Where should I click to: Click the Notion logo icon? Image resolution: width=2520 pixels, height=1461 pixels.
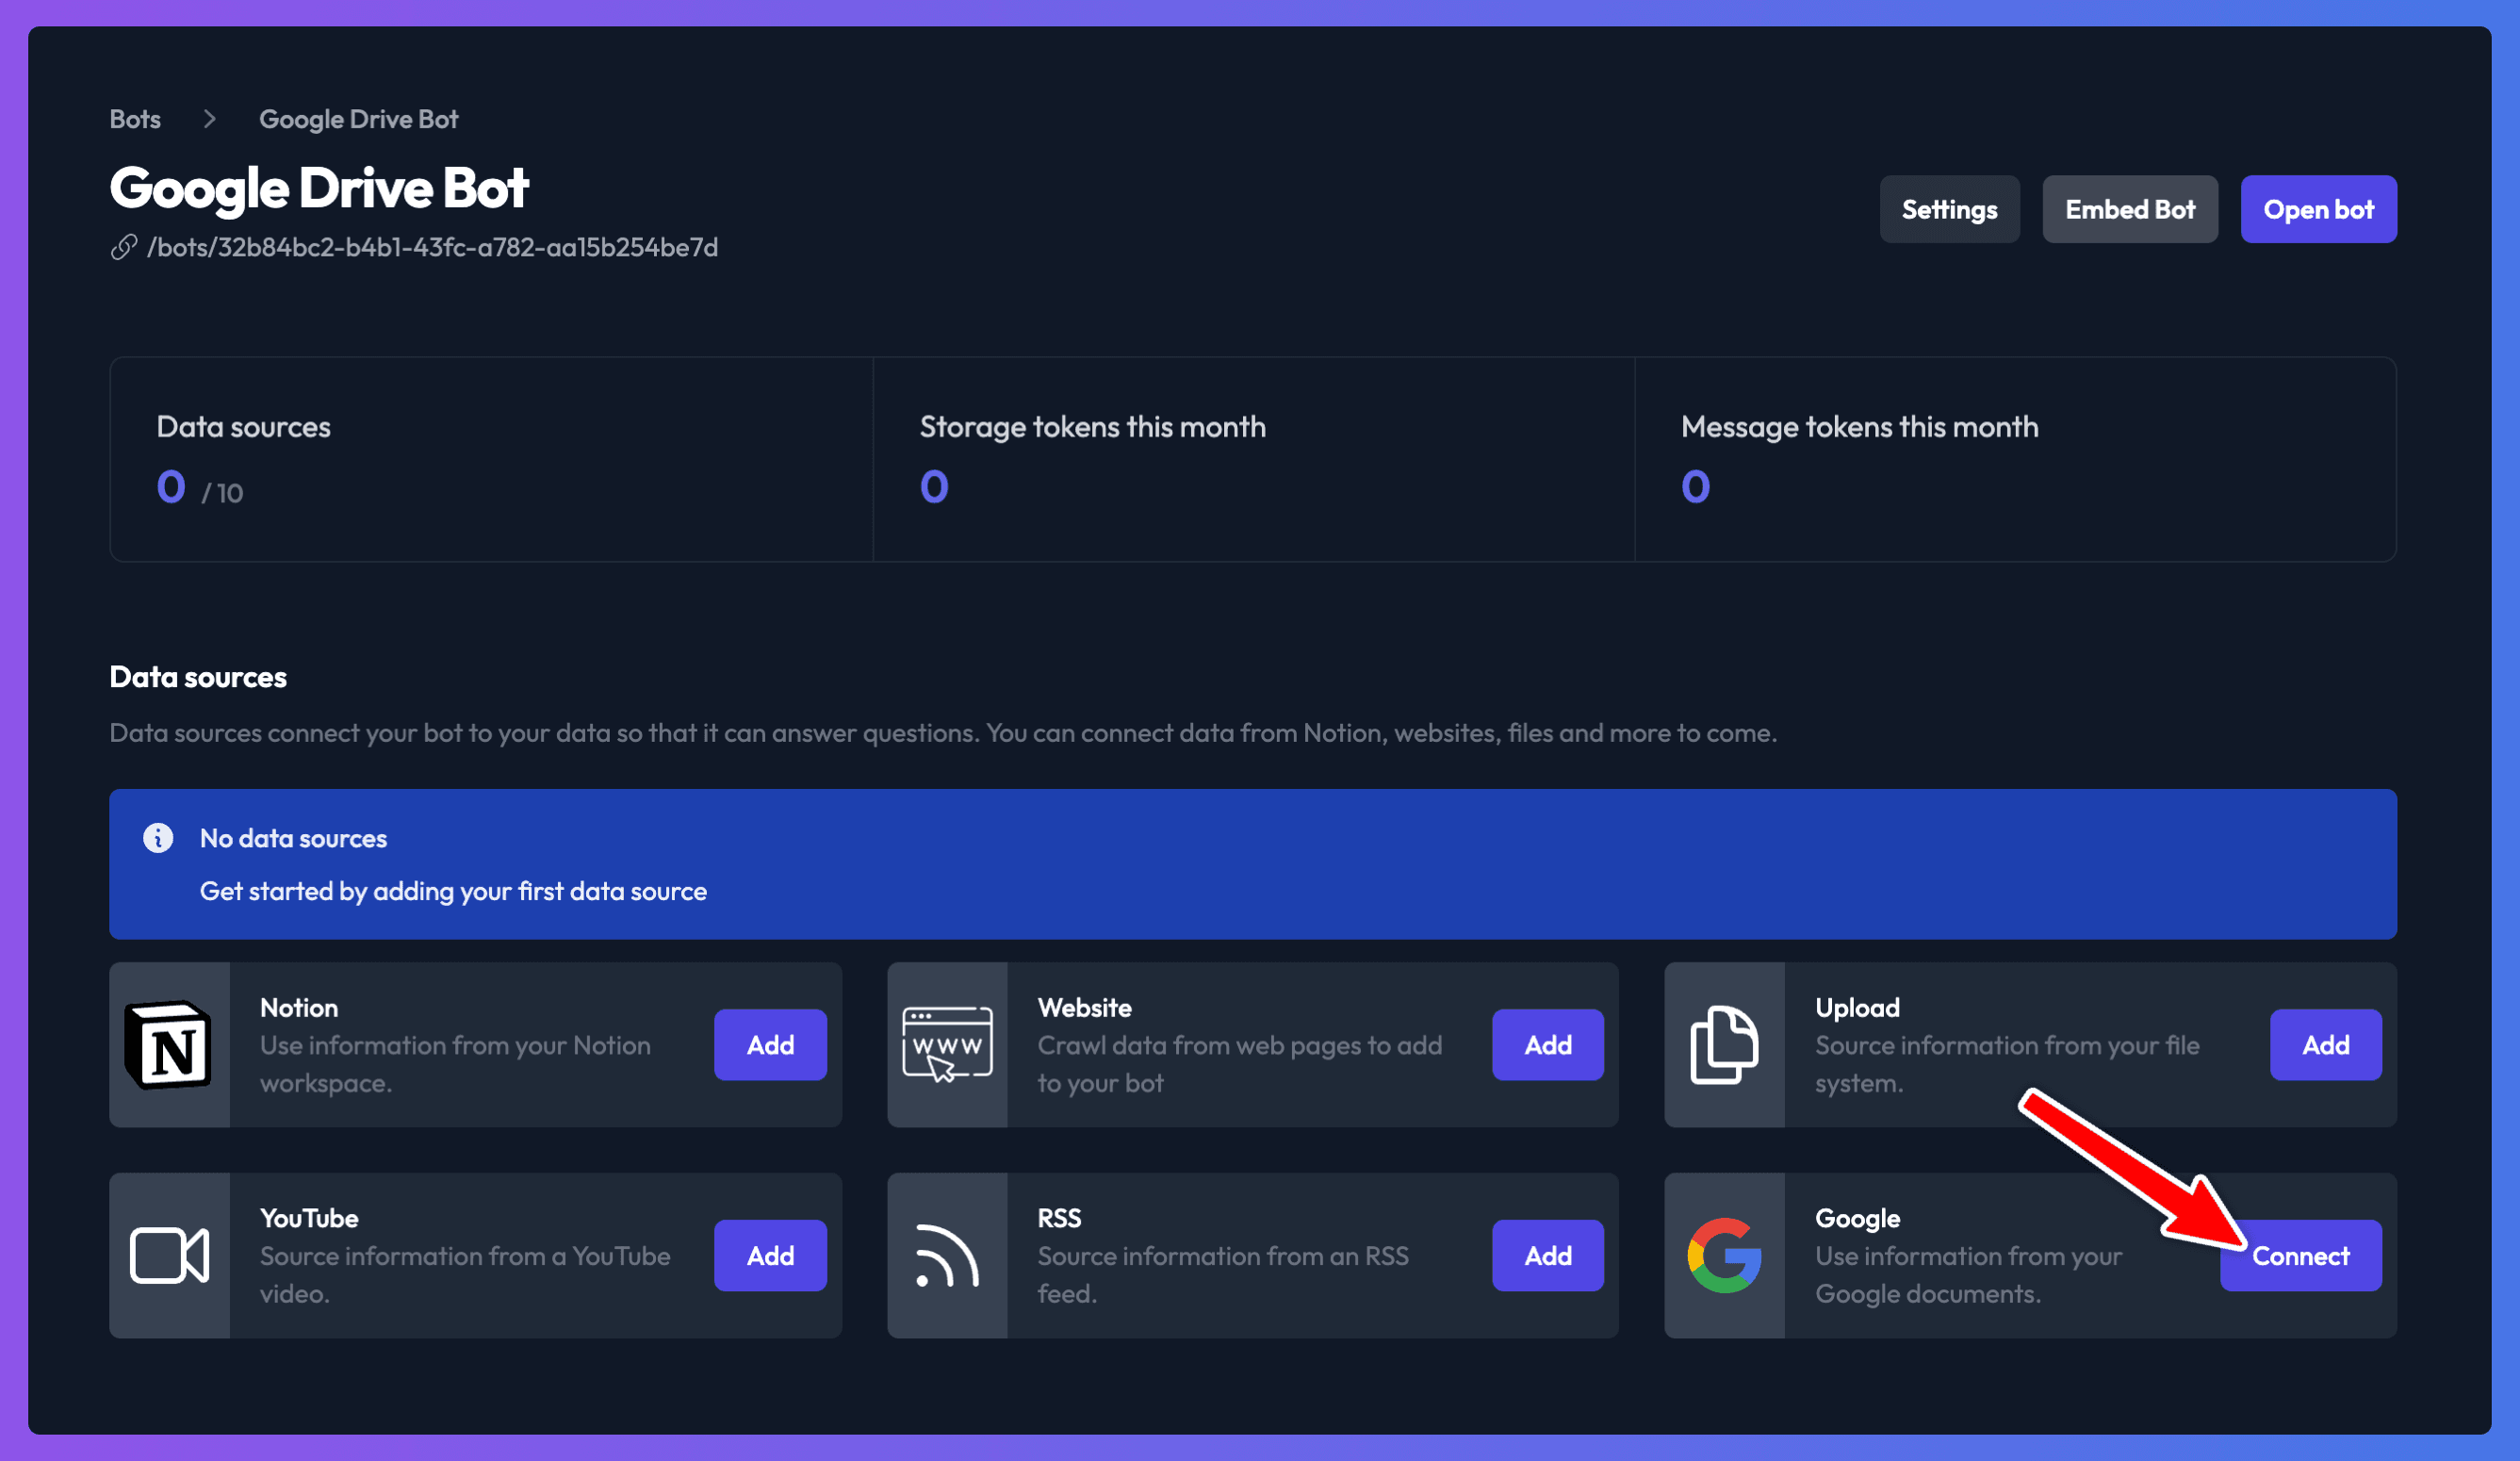[x=168, y=1045]
